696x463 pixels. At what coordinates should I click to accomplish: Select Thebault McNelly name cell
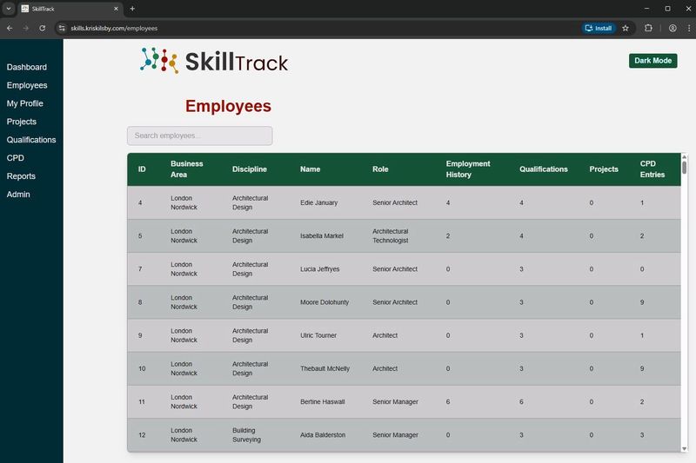coord(325,368)
